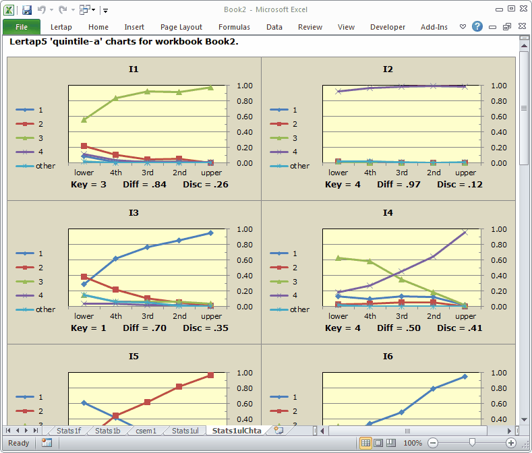Viewport: 532px width, 453px height.
Task: Open the Formulas ribbon tab
Action: pyautogui.click(x=234, y=27)
